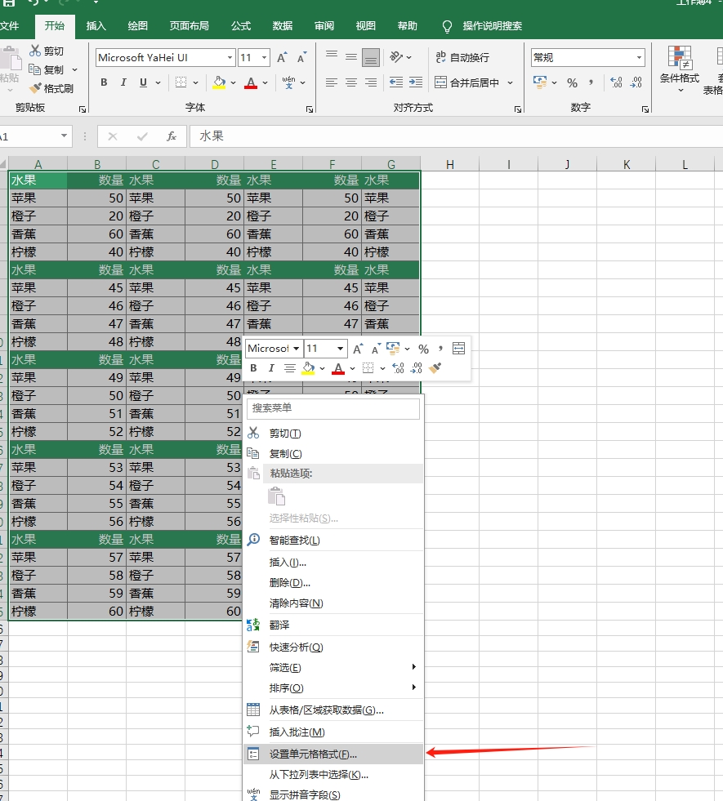Apply yellow fill color from ribbon
The width and height of the screenshot is (723, 801).
coord(219,82)
